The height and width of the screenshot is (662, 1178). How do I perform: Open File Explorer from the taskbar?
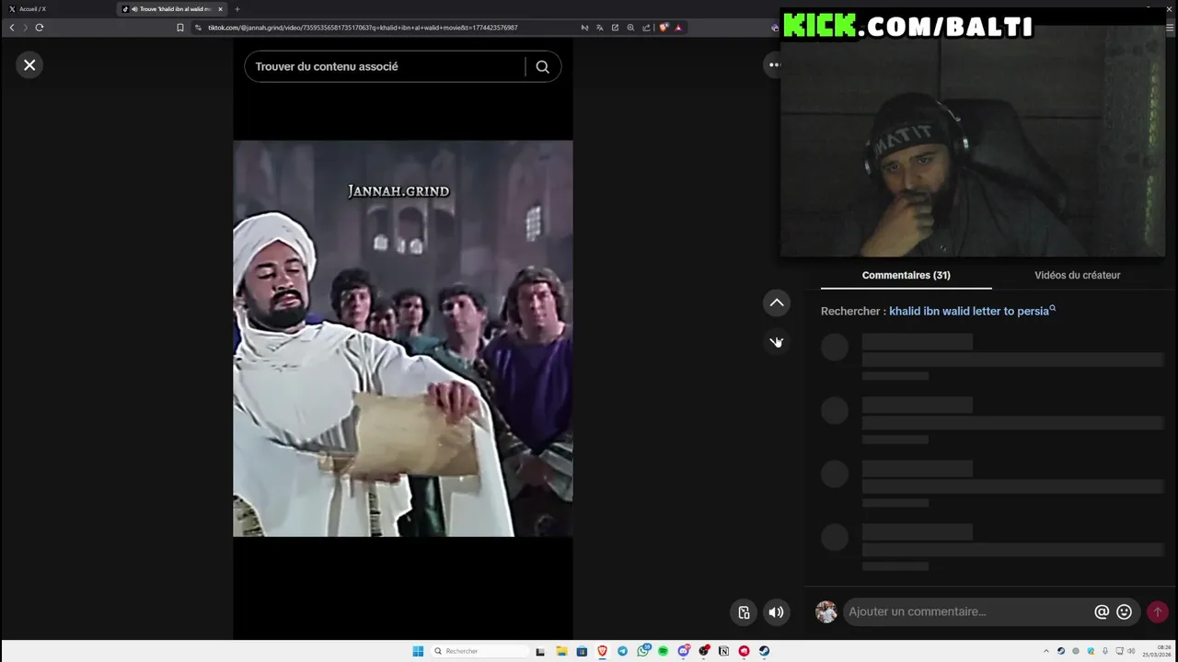561,651
